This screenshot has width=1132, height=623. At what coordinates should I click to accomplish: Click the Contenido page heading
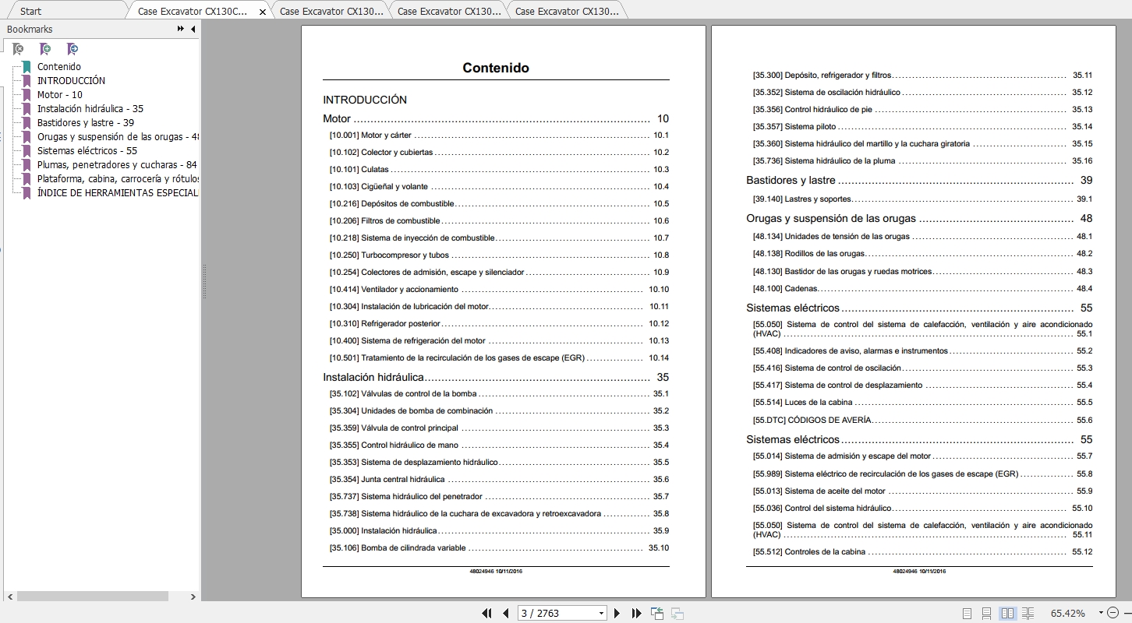(496, 68)
